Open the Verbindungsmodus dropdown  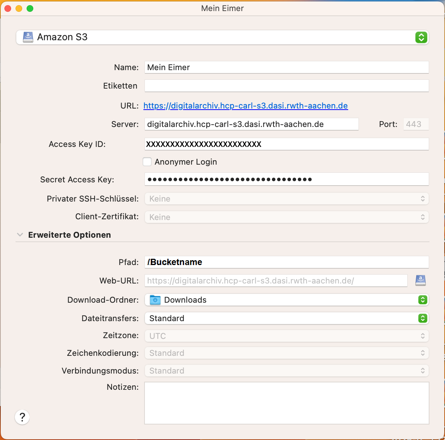tap(286, 371)
